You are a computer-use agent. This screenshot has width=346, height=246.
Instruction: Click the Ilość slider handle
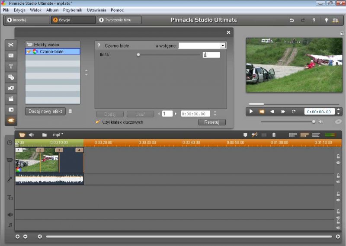coord(138,55)
